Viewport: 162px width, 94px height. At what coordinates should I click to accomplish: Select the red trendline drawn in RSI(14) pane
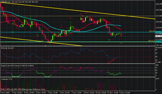tap(111, 61)
